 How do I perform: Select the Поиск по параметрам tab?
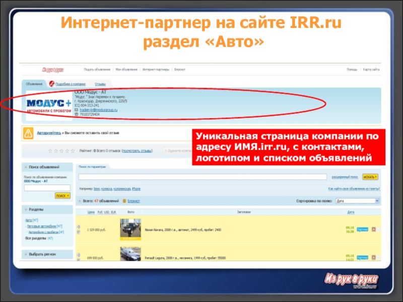coord(92,167)
